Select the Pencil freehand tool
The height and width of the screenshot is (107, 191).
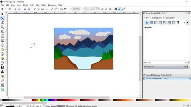click(x=2, y=58)
